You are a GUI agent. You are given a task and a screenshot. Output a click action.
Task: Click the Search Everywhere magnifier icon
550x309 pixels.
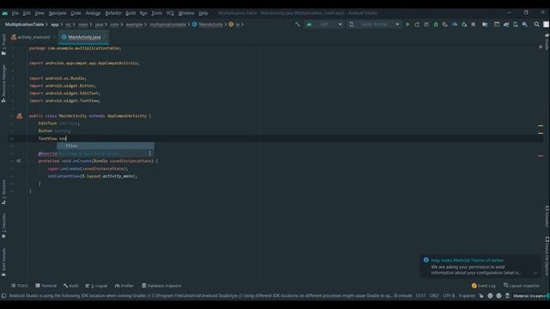(536, 25)
